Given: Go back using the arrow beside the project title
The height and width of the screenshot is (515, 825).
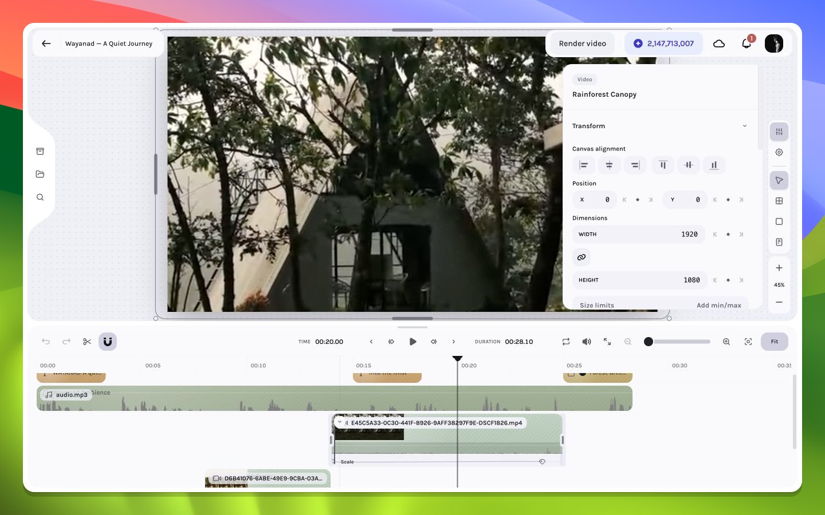Looking at the screenshot, I should pos(46,43).
